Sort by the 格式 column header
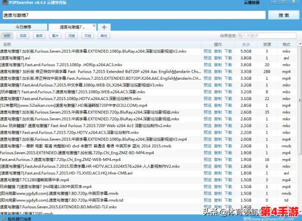The width and height of the screenshot is (302, 221). click(x=286, y=45)
